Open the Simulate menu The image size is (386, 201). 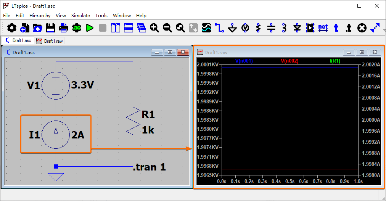click(x=80, y=16)
